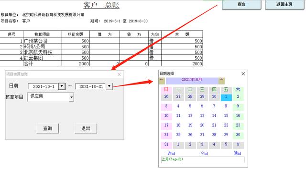Click the 查询 button at top right
306x179 pixels.
tap(241, 4)
